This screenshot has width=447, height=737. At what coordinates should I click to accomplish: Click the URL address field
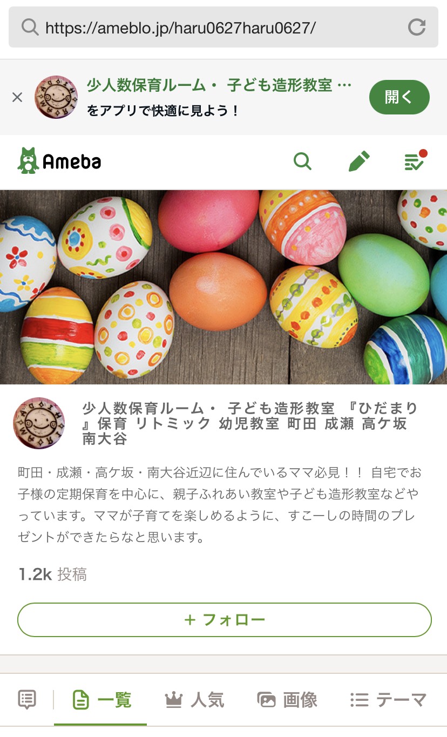point(223,27)
